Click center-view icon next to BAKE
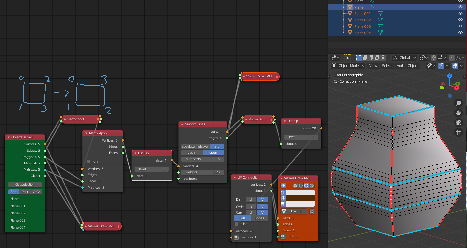Screen dimensions: 467x248 312,211
